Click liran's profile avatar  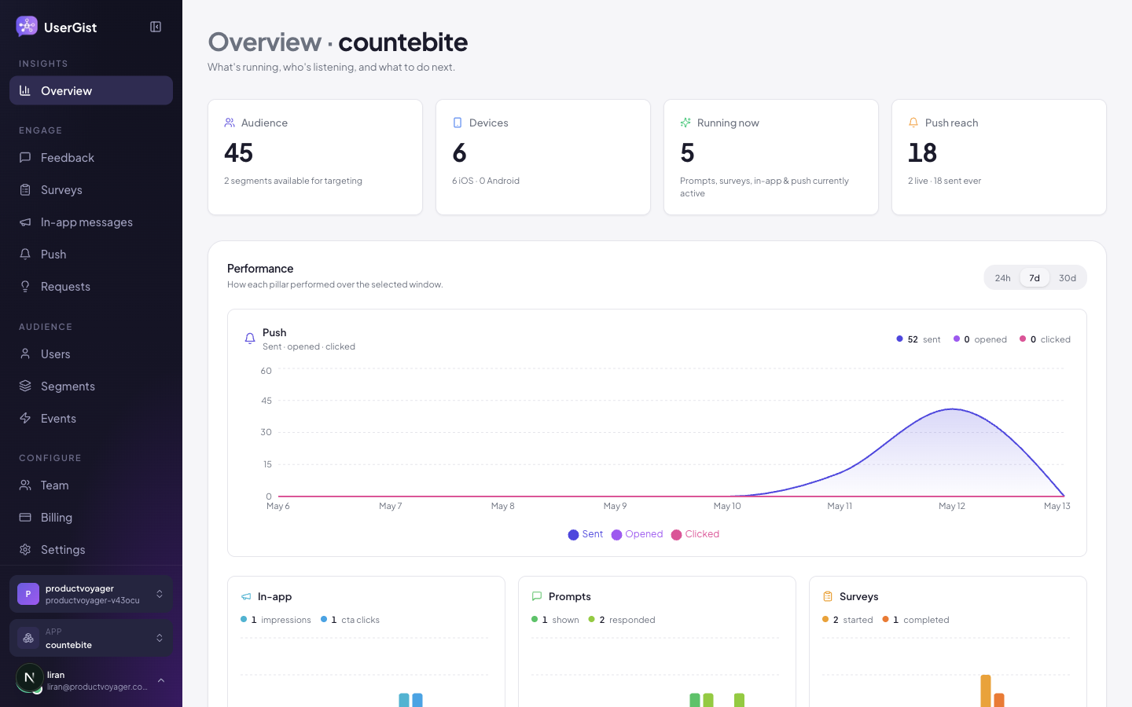[29, 677]
